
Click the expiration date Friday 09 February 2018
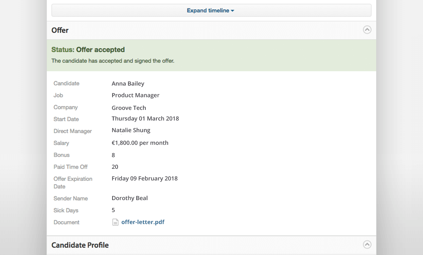(145, 178)
